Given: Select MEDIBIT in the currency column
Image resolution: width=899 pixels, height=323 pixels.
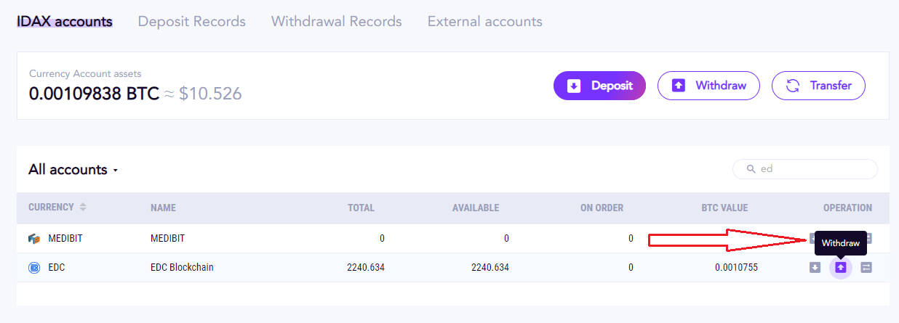Looking at the screenshot, I should pos(67,238).
